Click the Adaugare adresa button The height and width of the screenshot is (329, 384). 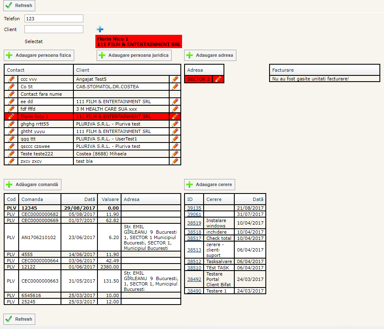210,55
